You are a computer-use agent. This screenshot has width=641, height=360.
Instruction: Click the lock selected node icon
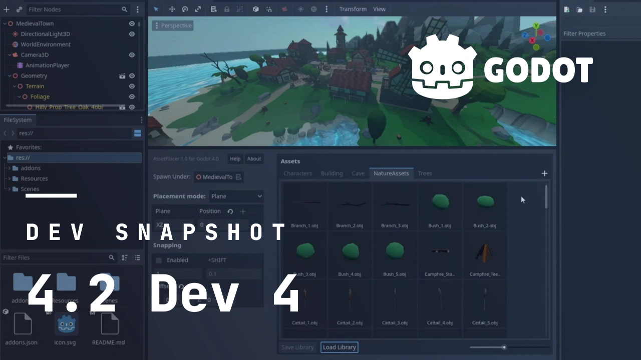click(x=227, y=9)
